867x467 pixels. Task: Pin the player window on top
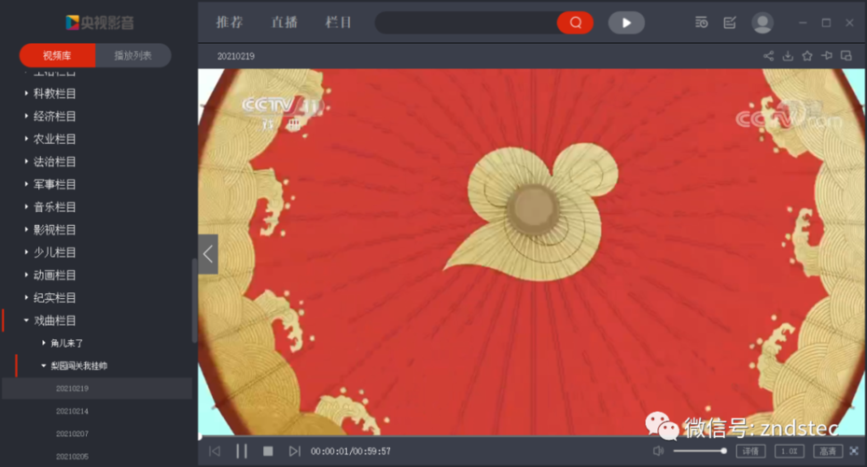click(827, 56)
